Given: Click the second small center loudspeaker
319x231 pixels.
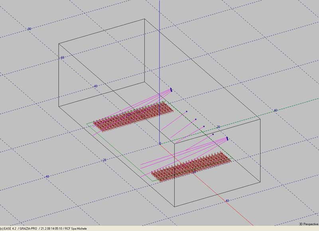Looking at the screenshot, I should (196, 119).
